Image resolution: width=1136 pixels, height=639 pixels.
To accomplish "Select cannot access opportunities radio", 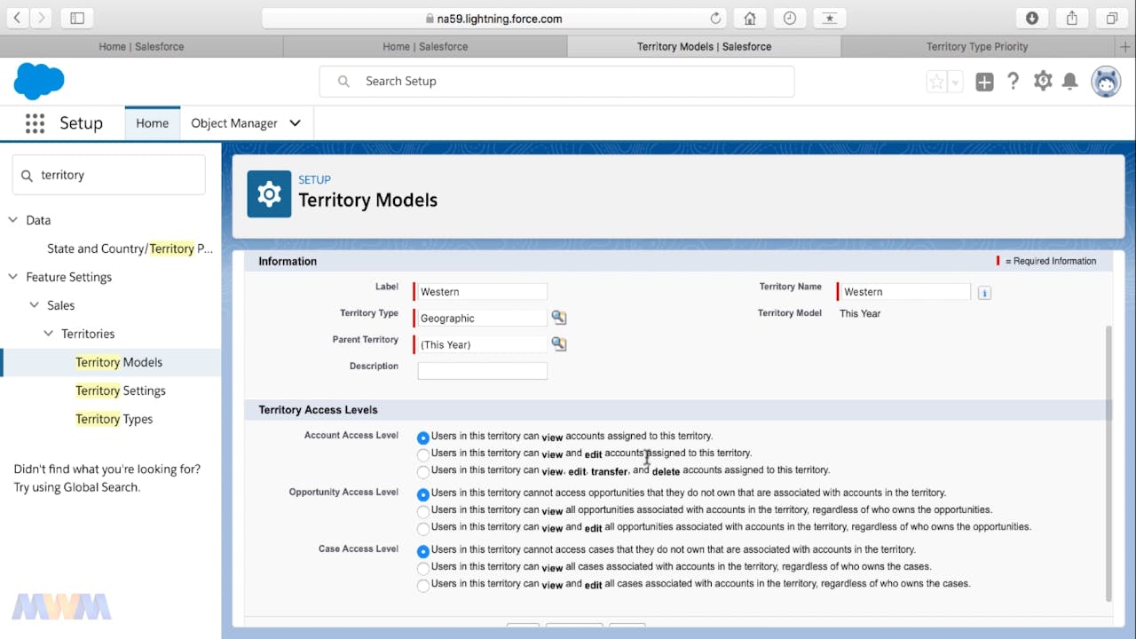I will coord(423,494).
